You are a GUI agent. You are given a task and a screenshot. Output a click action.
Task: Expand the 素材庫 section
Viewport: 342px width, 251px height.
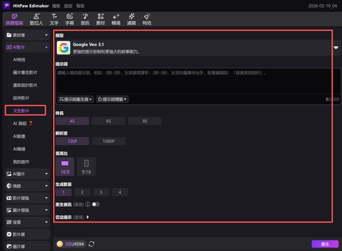point(27,35)
